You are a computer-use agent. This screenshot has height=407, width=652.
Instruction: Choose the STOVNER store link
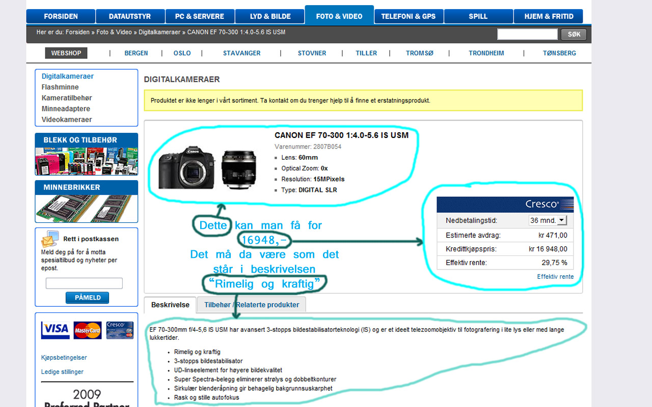click(312, 53)
